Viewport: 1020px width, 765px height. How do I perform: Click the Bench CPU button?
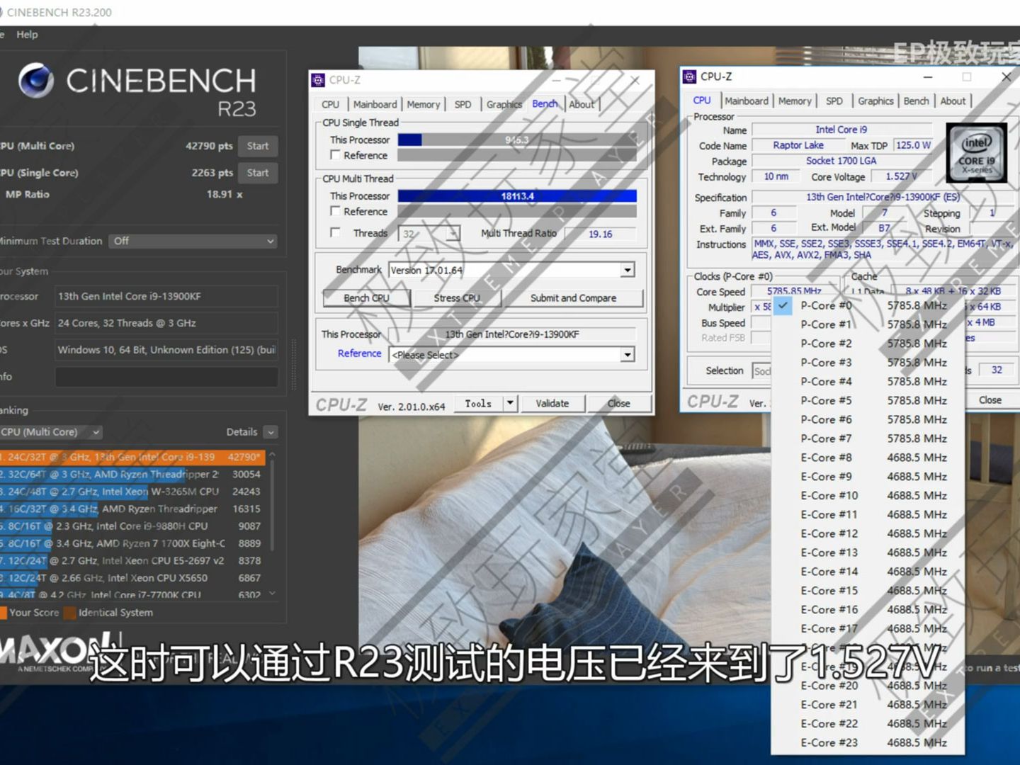[x=366, y=298]
